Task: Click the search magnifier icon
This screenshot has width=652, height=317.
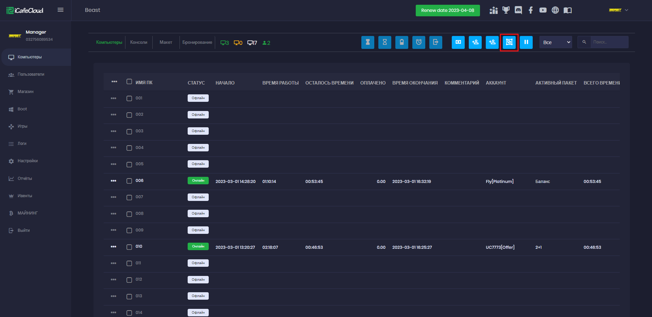Action: (x=584, y=42)
